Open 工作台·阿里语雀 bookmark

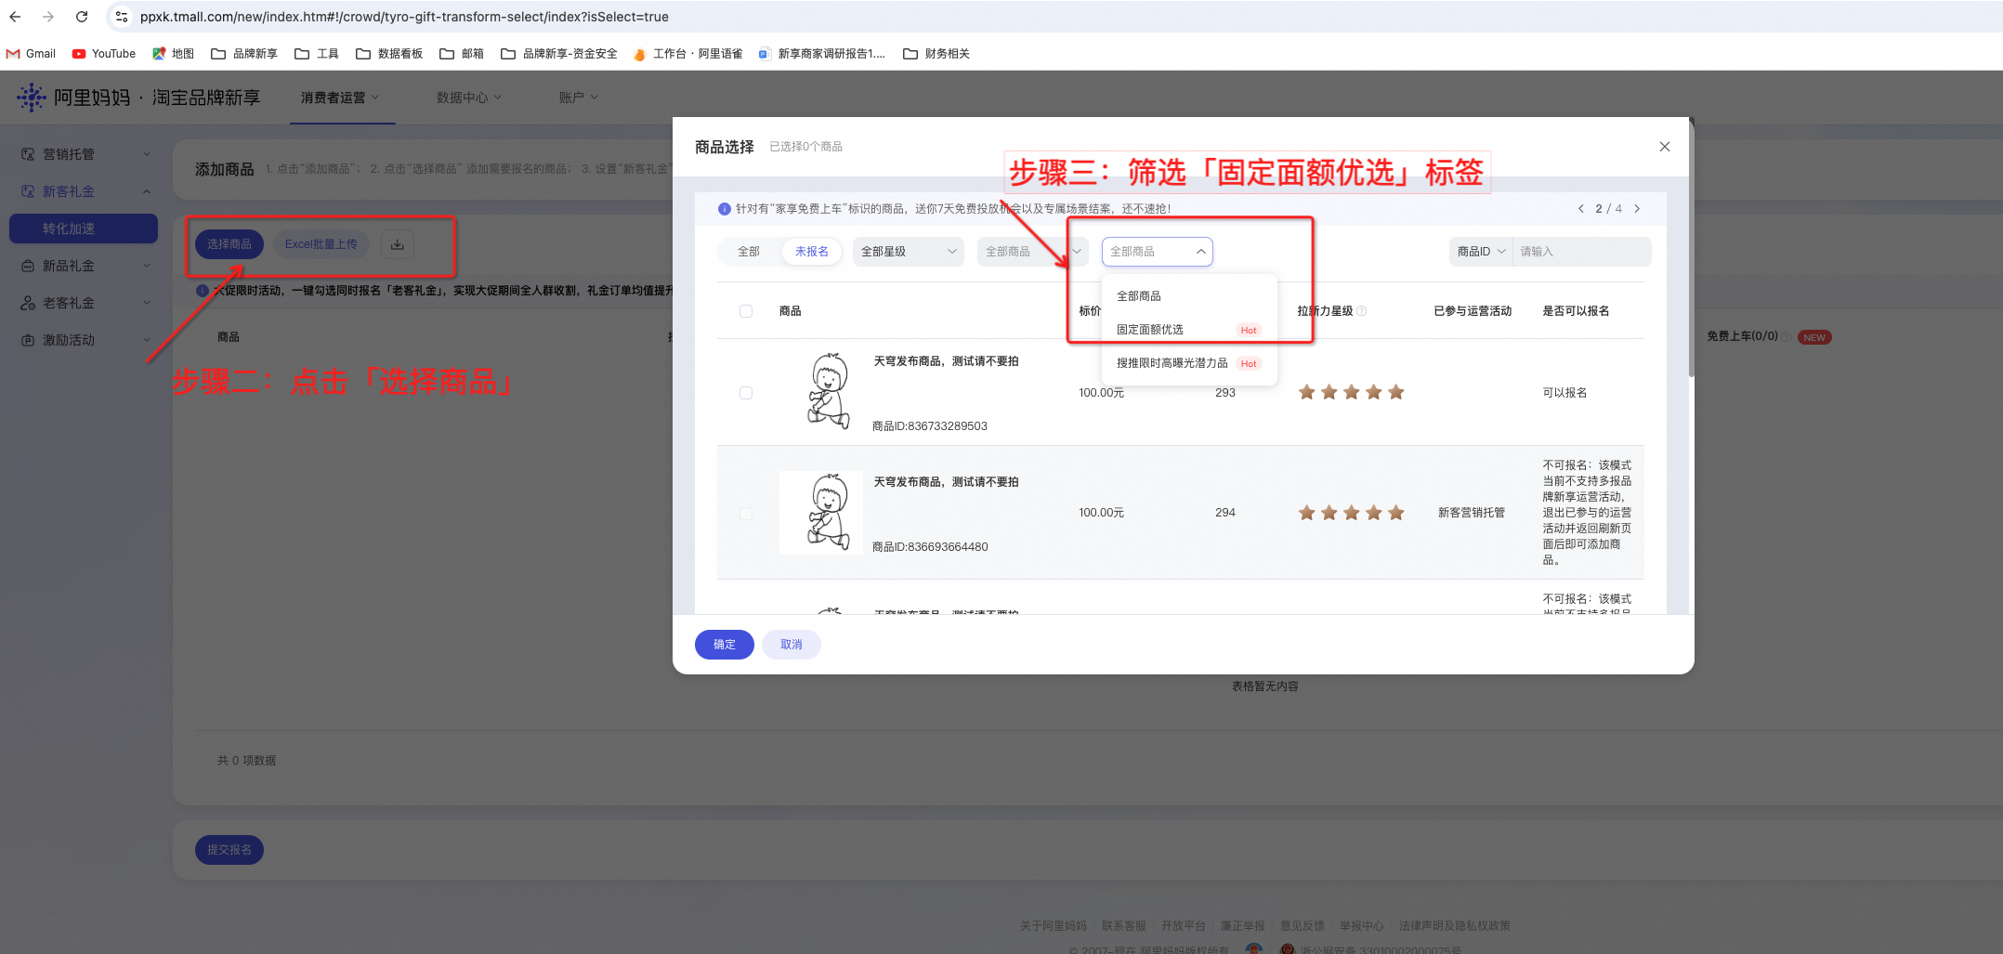click(688, 54)
